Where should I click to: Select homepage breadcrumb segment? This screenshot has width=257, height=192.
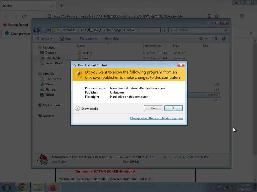tap(114, 30)
